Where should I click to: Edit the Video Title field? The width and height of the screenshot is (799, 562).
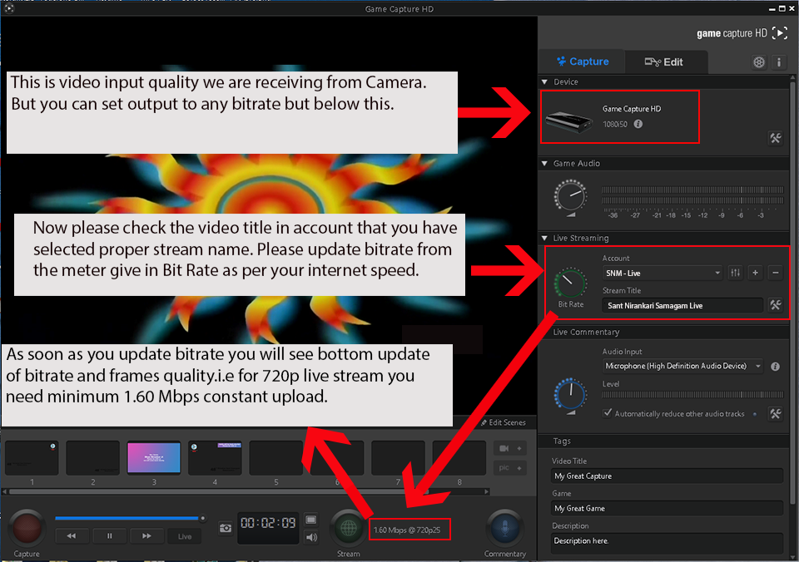[667, 476]
